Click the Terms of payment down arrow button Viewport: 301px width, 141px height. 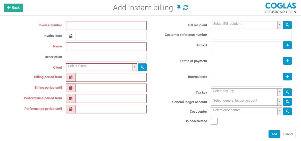287,61
